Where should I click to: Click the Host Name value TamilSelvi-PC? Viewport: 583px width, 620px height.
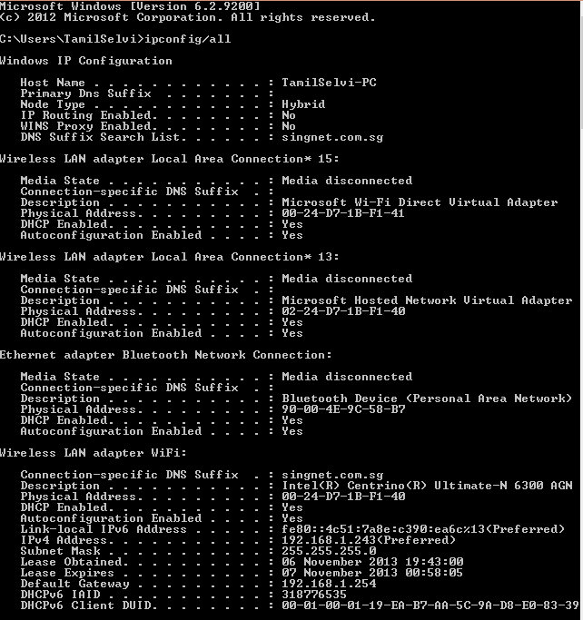coord(329,83)
